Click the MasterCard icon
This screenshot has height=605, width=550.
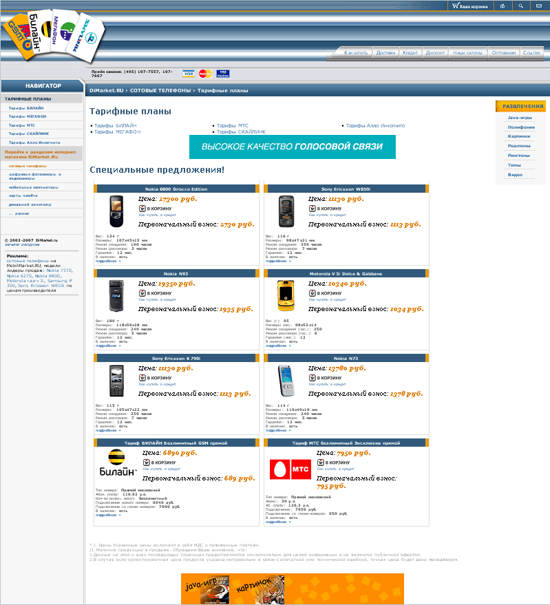[205, 74]
